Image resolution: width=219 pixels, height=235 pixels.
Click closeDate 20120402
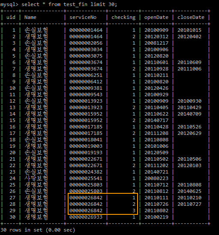189,37
